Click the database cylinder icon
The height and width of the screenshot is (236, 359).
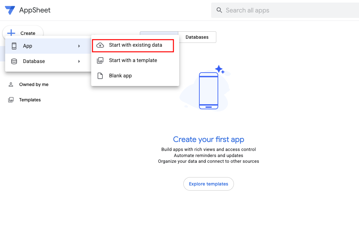click(14, 61)
